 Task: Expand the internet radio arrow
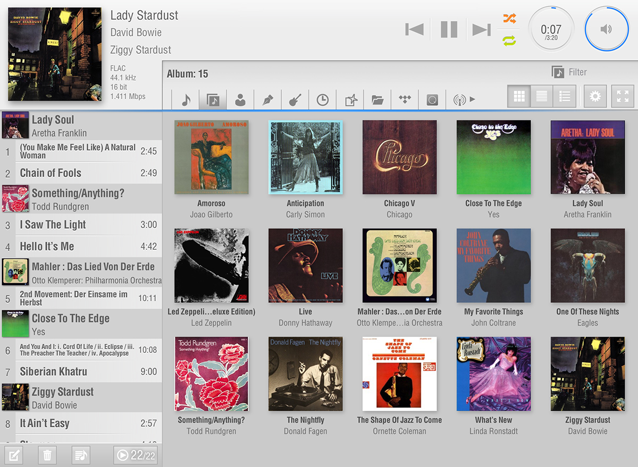tap(472, 99)
